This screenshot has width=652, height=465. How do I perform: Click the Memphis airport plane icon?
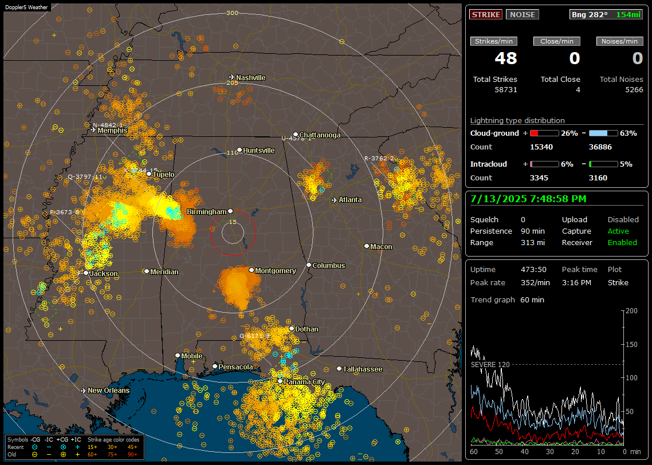(x=93, y=130)
